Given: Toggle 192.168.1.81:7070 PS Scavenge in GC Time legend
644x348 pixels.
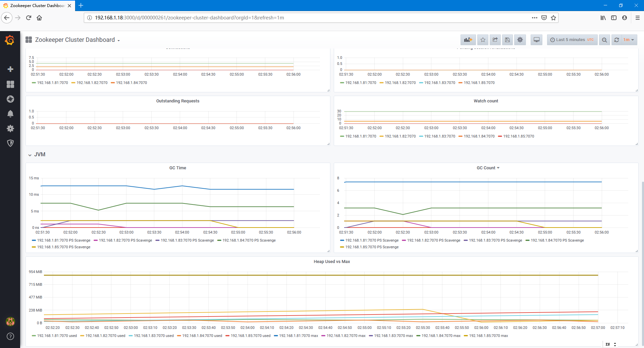Looking at the screenshot, I should [64, 240].
